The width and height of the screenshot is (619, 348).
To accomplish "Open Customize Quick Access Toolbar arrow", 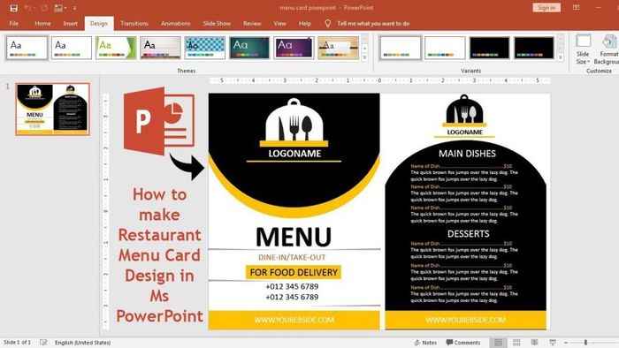I will [74, 8].
